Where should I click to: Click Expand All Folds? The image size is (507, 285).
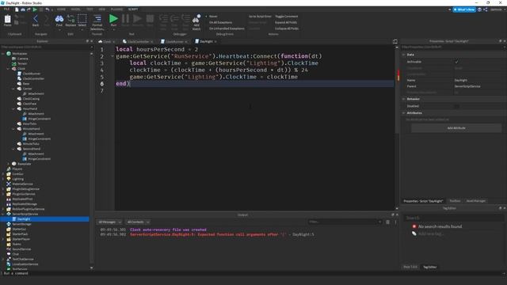pyautogui.click(x=286, y=23)
